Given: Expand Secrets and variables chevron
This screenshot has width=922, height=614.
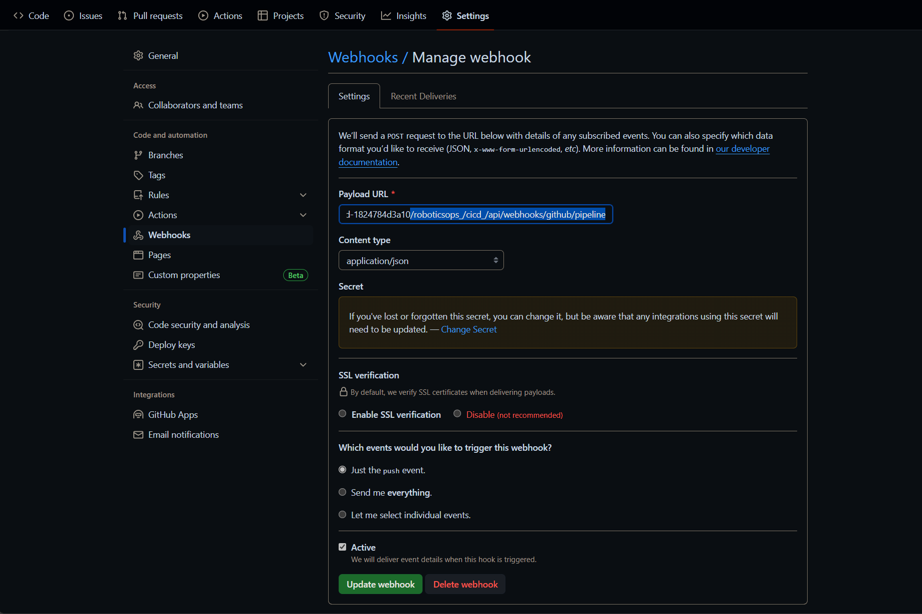Looking at the screenshot, I should (x=303, y=365).
